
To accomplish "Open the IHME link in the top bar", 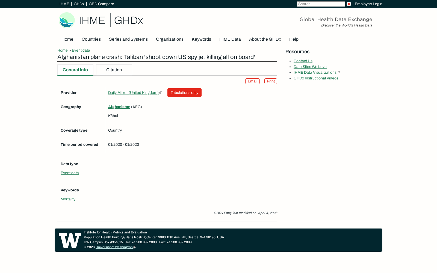I will 64,4.
